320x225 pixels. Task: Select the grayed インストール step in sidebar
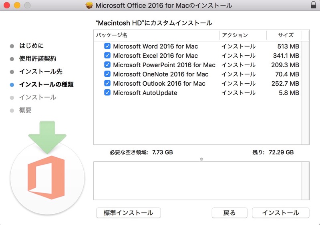(x=38, y=97)
